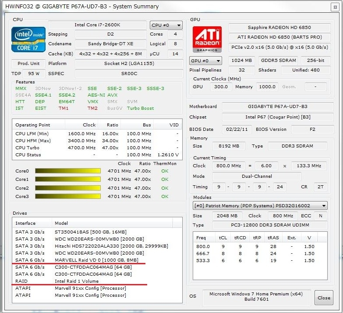Click the Intel Core i7-2600K name field
343x313 pixels.
click(97, 25)
